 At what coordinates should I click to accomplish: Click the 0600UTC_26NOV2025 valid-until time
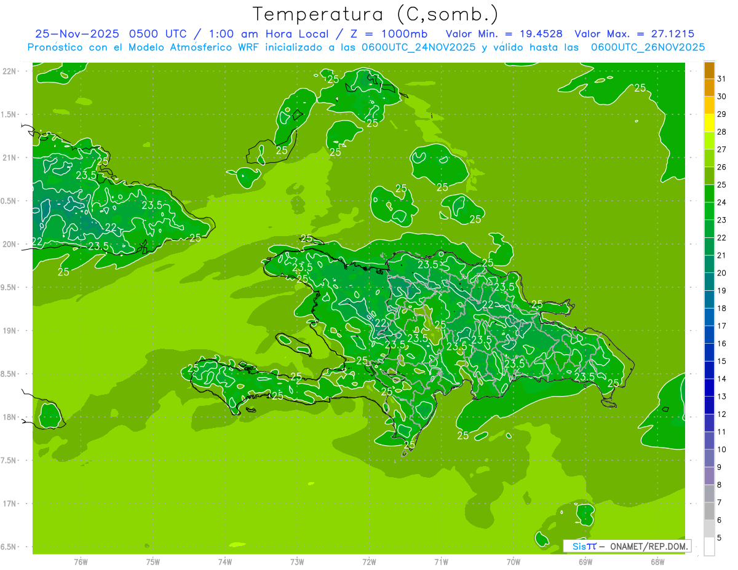[x=648, y=47]
